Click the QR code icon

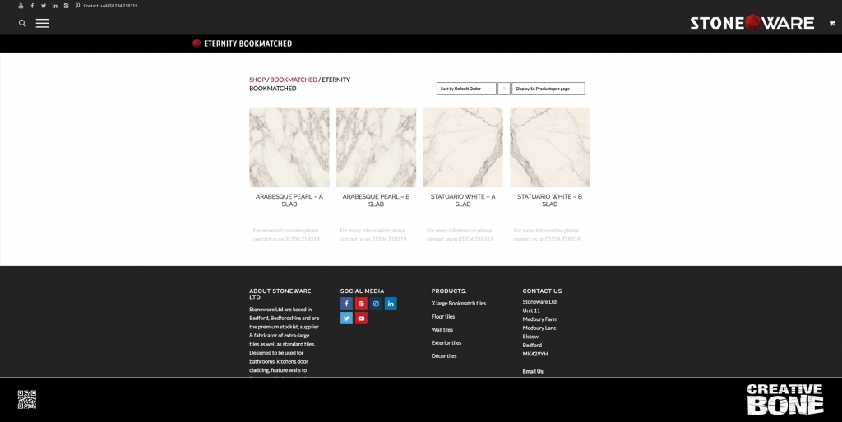(x=27, y=400)
